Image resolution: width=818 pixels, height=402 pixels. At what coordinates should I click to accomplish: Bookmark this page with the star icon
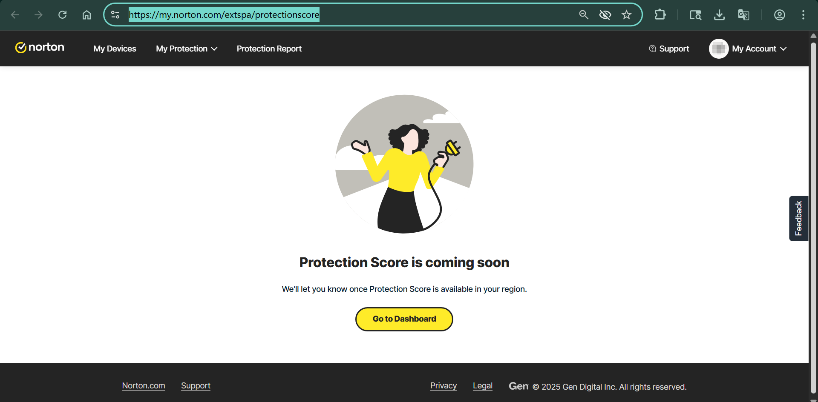(626, 15)
